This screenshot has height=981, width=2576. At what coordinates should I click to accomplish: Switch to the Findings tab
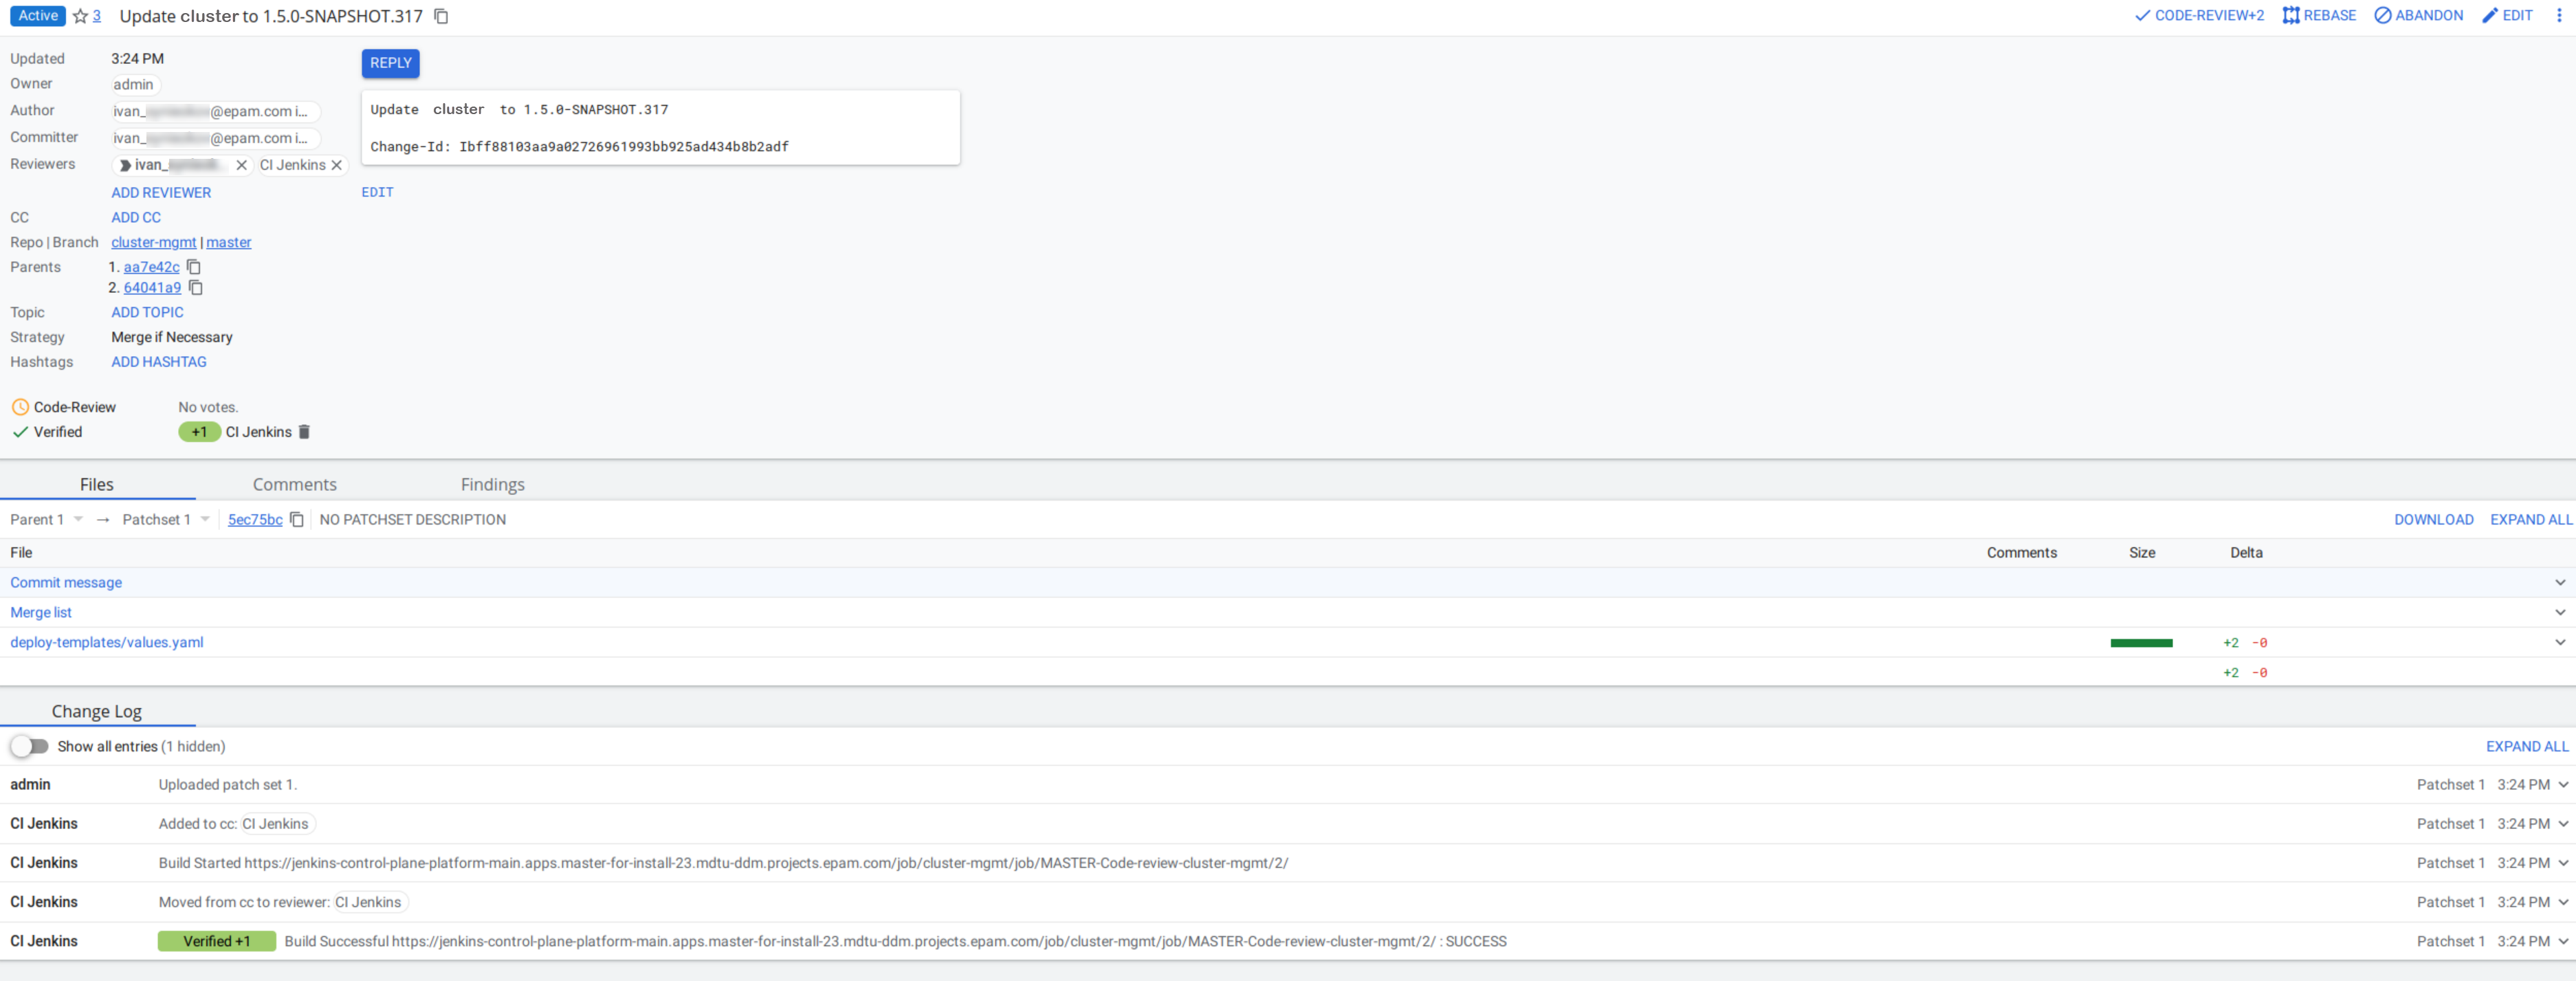coord(492,483)
